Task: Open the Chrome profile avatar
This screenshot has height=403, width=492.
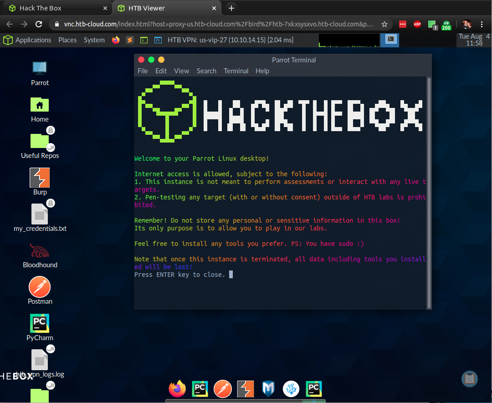Action: 467,24
